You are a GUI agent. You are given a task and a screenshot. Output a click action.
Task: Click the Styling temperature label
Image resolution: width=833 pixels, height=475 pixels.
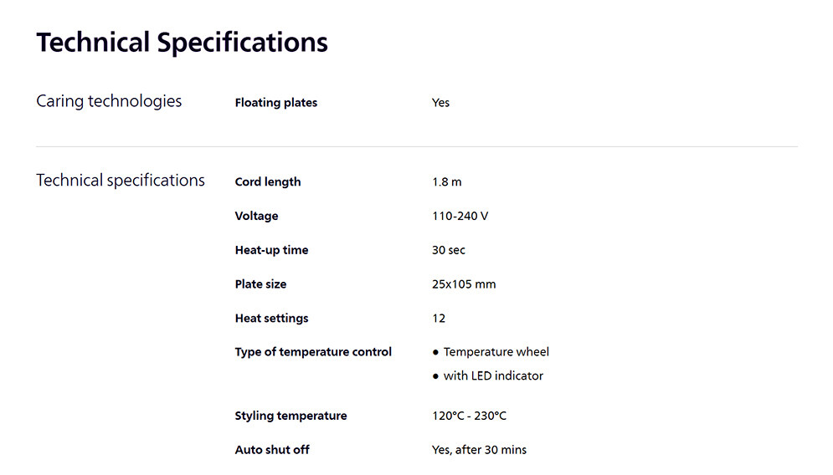[x=291, y=416]
